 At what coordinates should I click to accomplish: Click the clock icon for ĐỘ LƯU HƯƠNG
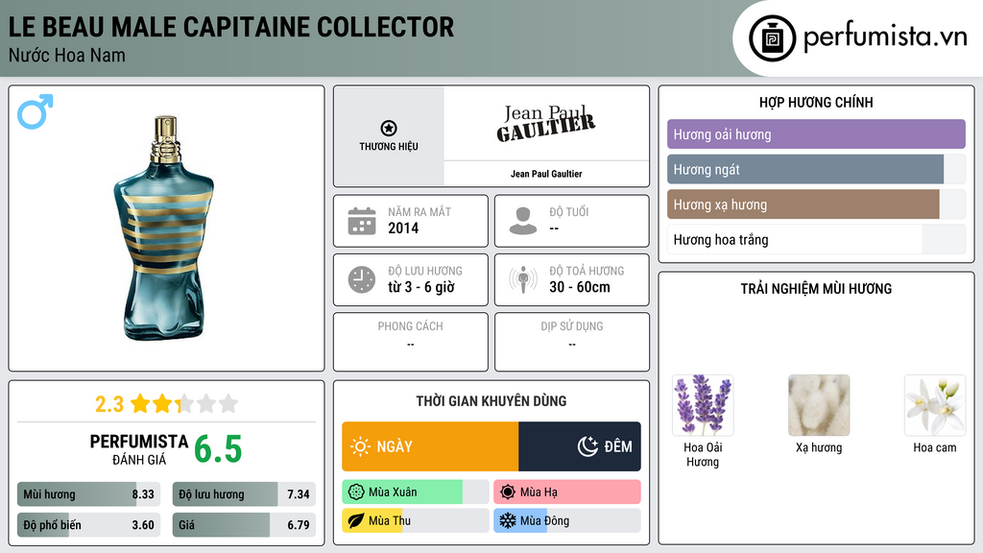[x=361, y=279]
